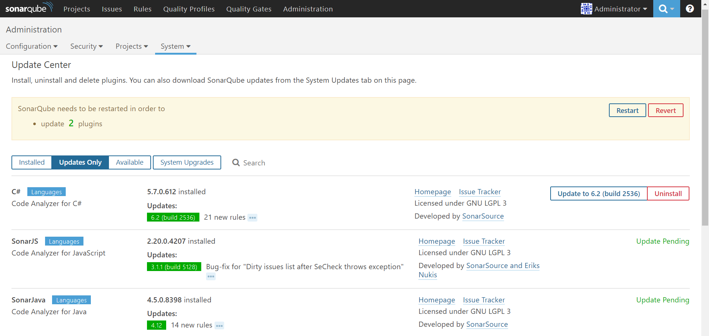This screenshot has width=709, height=336.
Task: Select the System Upgrades filter
Action: [x=187, y=162]
